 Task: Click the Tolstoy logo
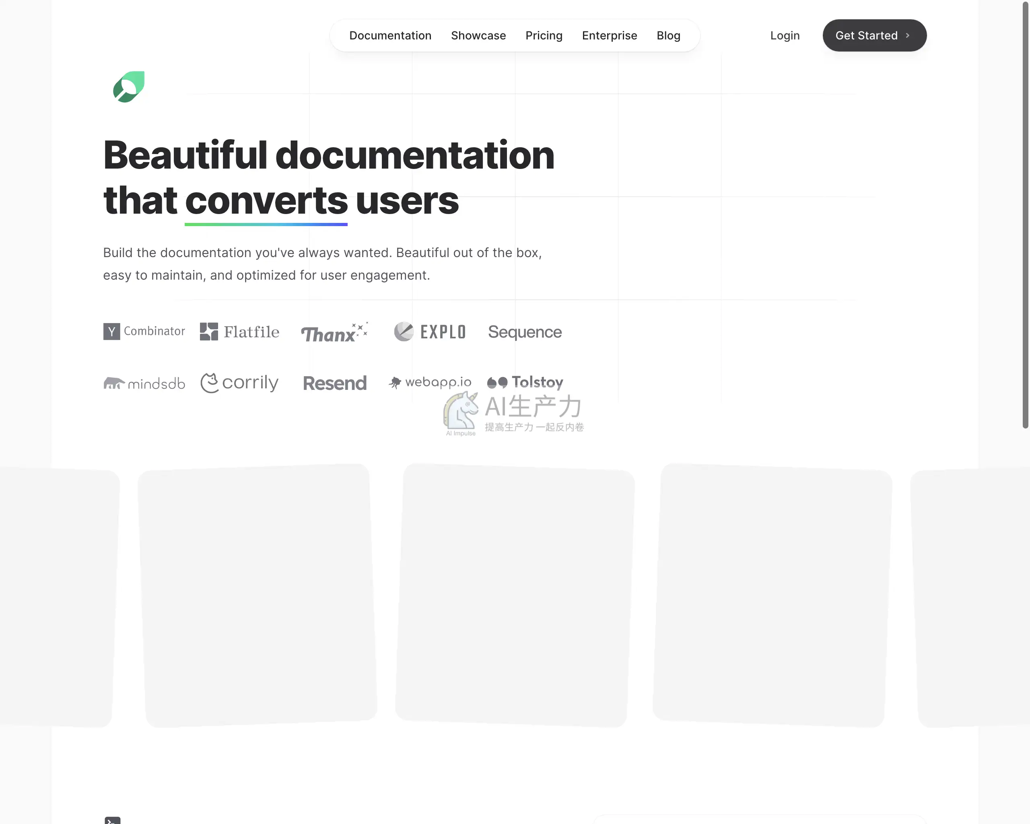(525, 382)
